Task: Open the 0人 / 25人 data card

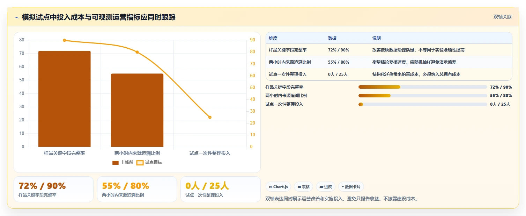Action: point(221,189)
